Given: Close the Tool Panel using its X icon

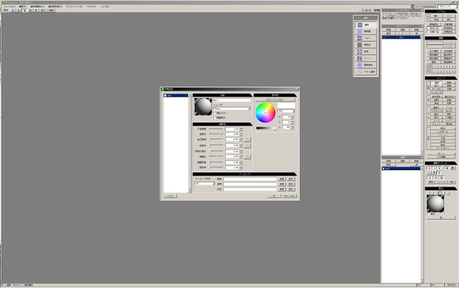Looking at the screenshot, I should (422, 10).
